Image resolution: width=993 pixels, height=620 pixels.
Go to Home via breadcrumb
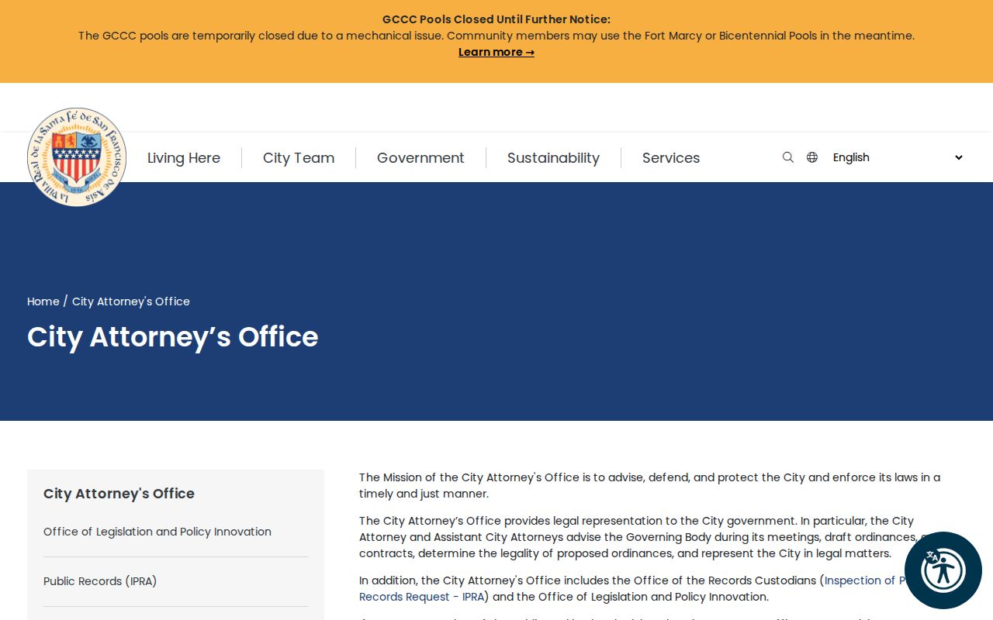43,301
